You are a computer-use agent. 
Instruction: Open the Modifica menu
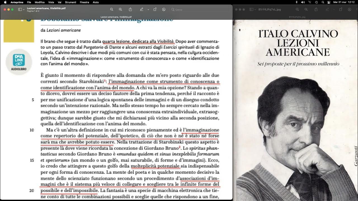point(40,2)
